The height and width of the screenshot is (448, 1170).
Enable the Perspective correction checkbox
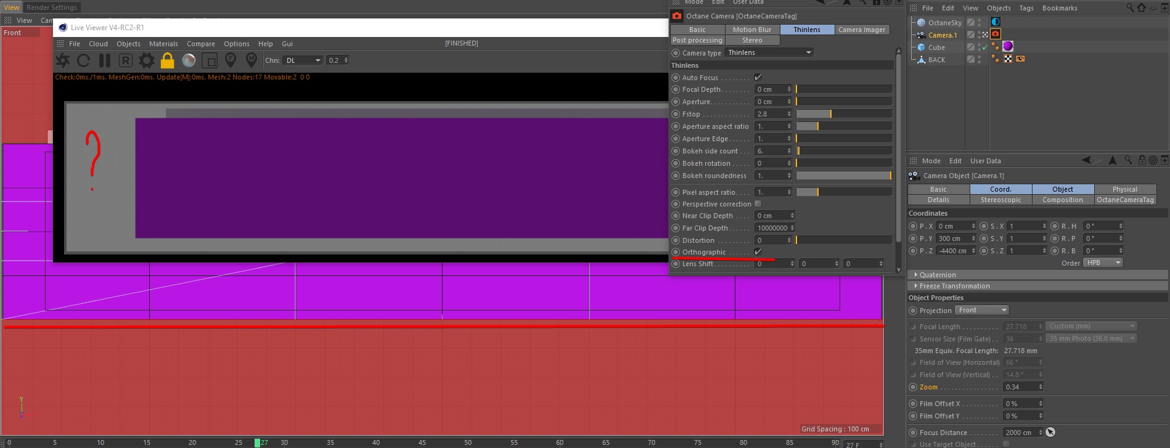coord(758,204)
